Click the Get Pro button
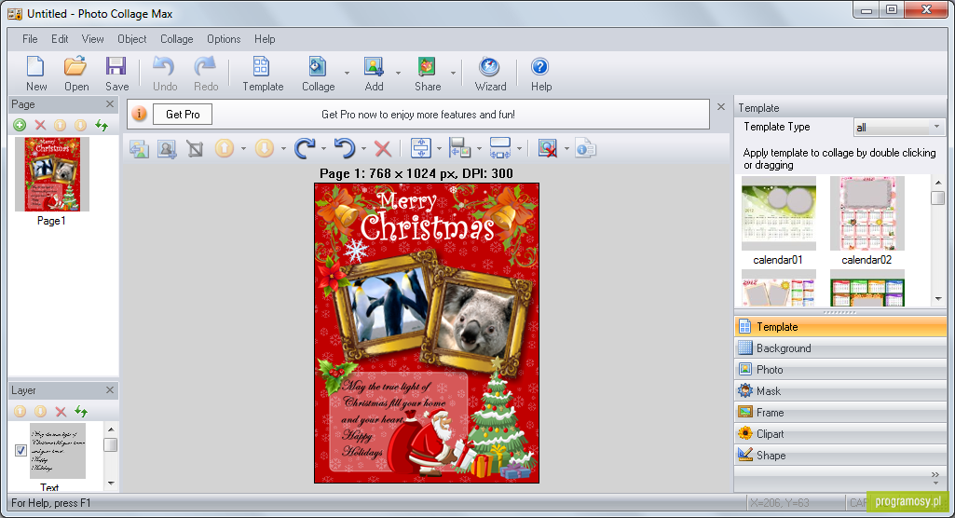Image resolution: width=955 pixels, height=518 pixels. pos(182,115)
